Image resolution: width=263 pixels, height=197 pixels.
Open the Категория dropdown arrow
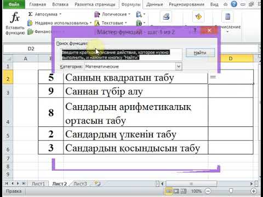179,67
